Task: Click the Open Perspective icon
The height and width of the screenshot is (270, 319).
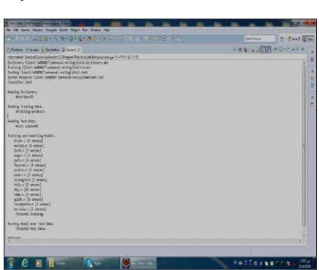Action: click(x=282, y=39)
